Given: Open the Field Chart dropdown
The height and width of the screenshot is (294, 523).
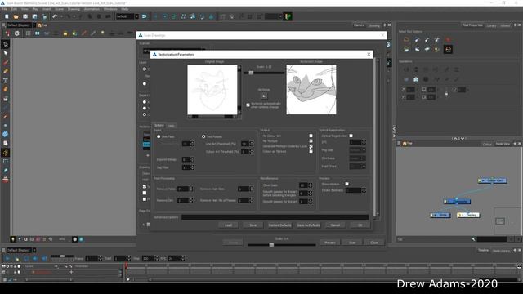Looking at the screenshot, I should click(358, 166).
